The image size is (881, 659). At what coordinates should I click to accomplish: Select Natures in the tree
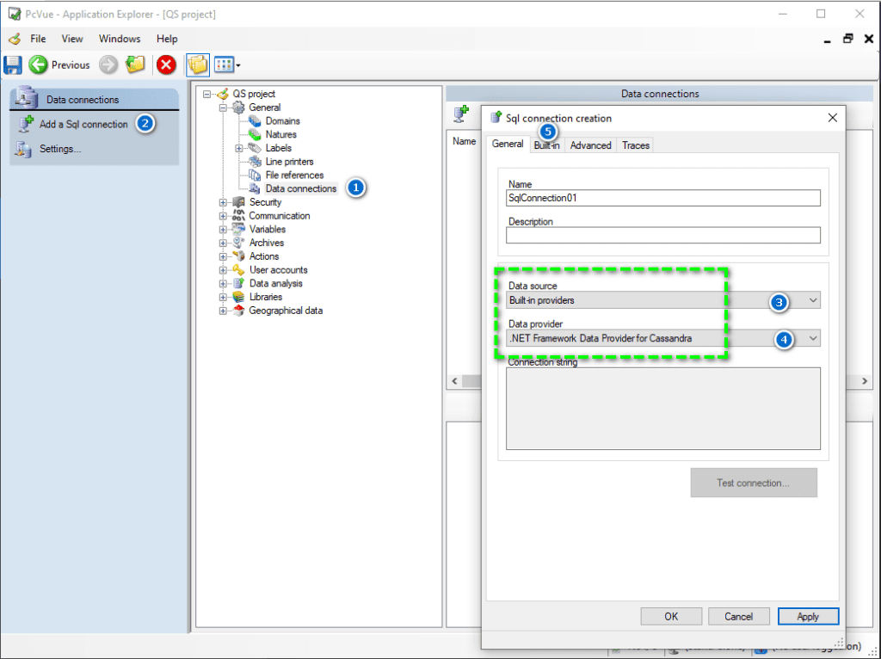pos(281,134)
